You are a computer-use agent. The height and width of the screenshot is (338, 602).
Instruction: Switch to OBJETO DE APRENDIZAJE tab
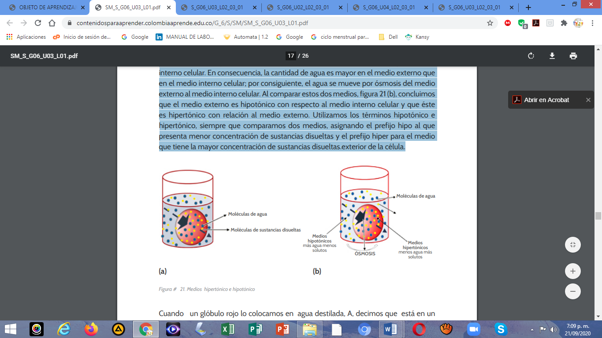coord(46,7)
